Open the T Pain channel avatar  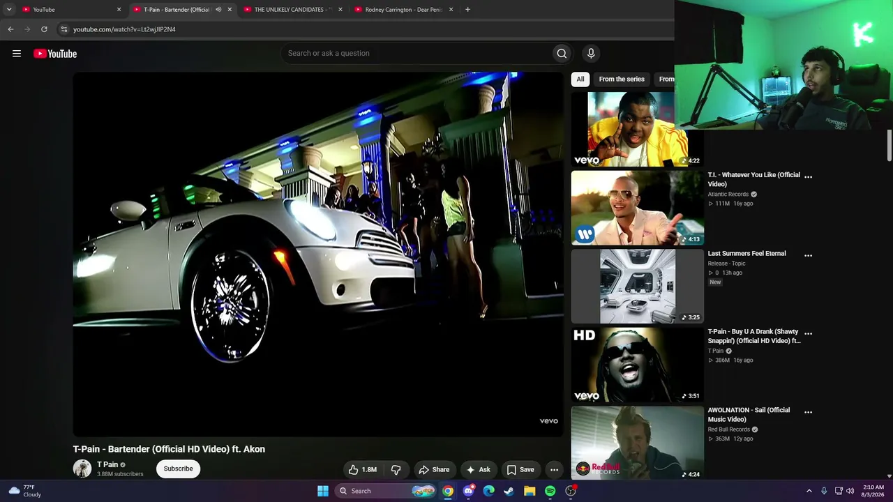[x=82, y=469]
